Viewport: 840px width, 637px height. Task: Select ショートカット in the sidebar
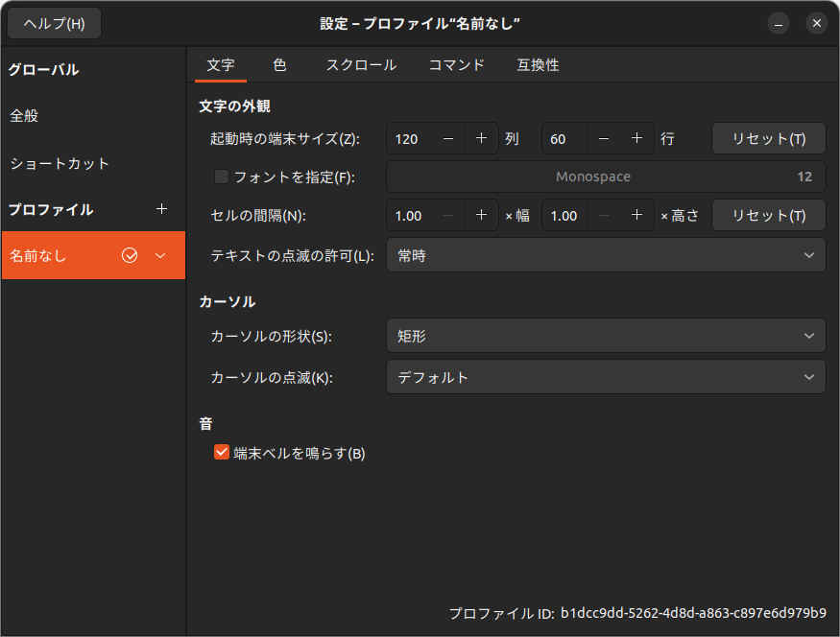(60, 163)
